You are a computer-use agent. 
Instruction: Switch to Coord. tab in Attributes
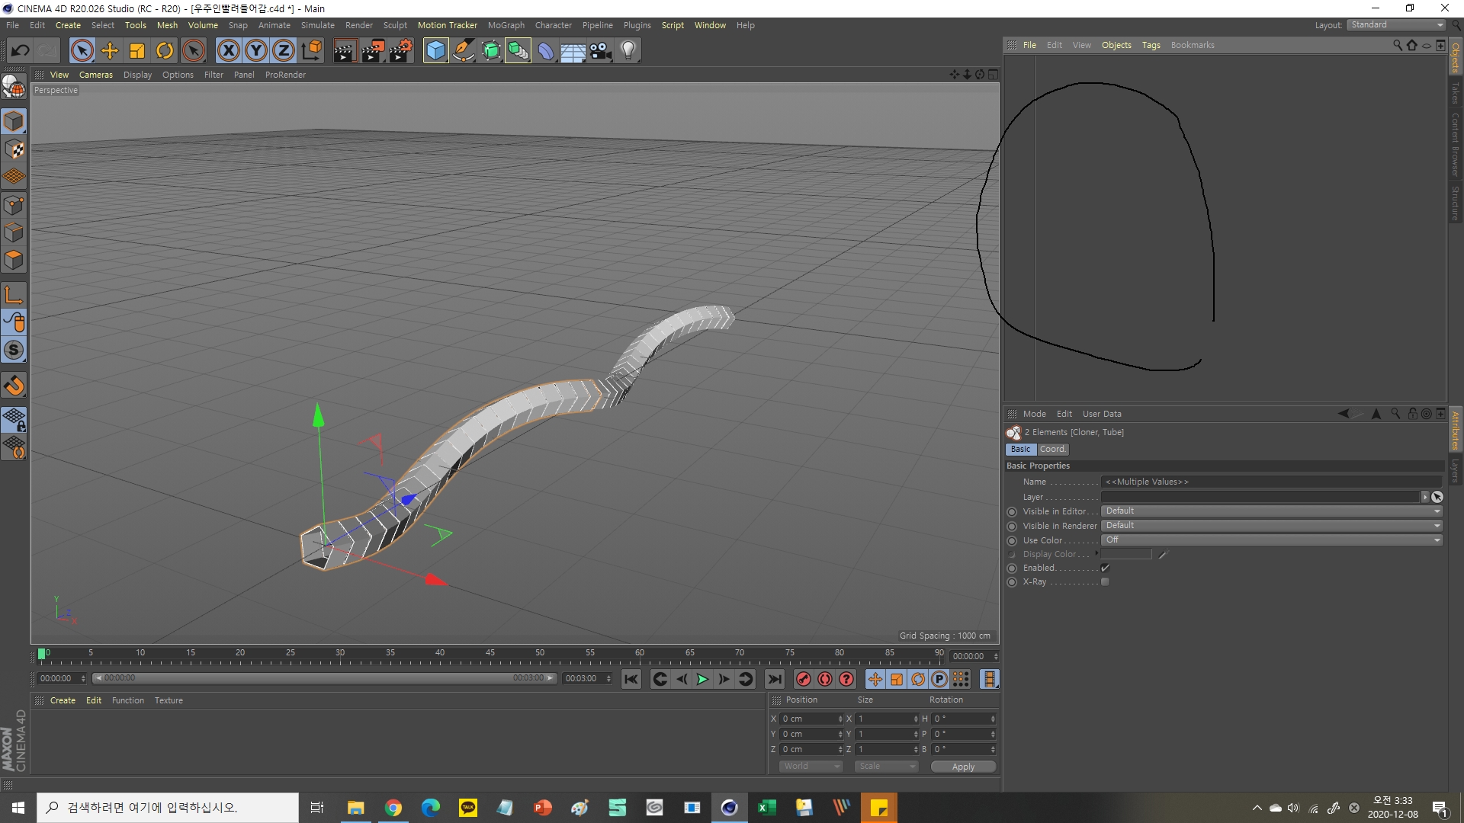(x=1052, y=450)
